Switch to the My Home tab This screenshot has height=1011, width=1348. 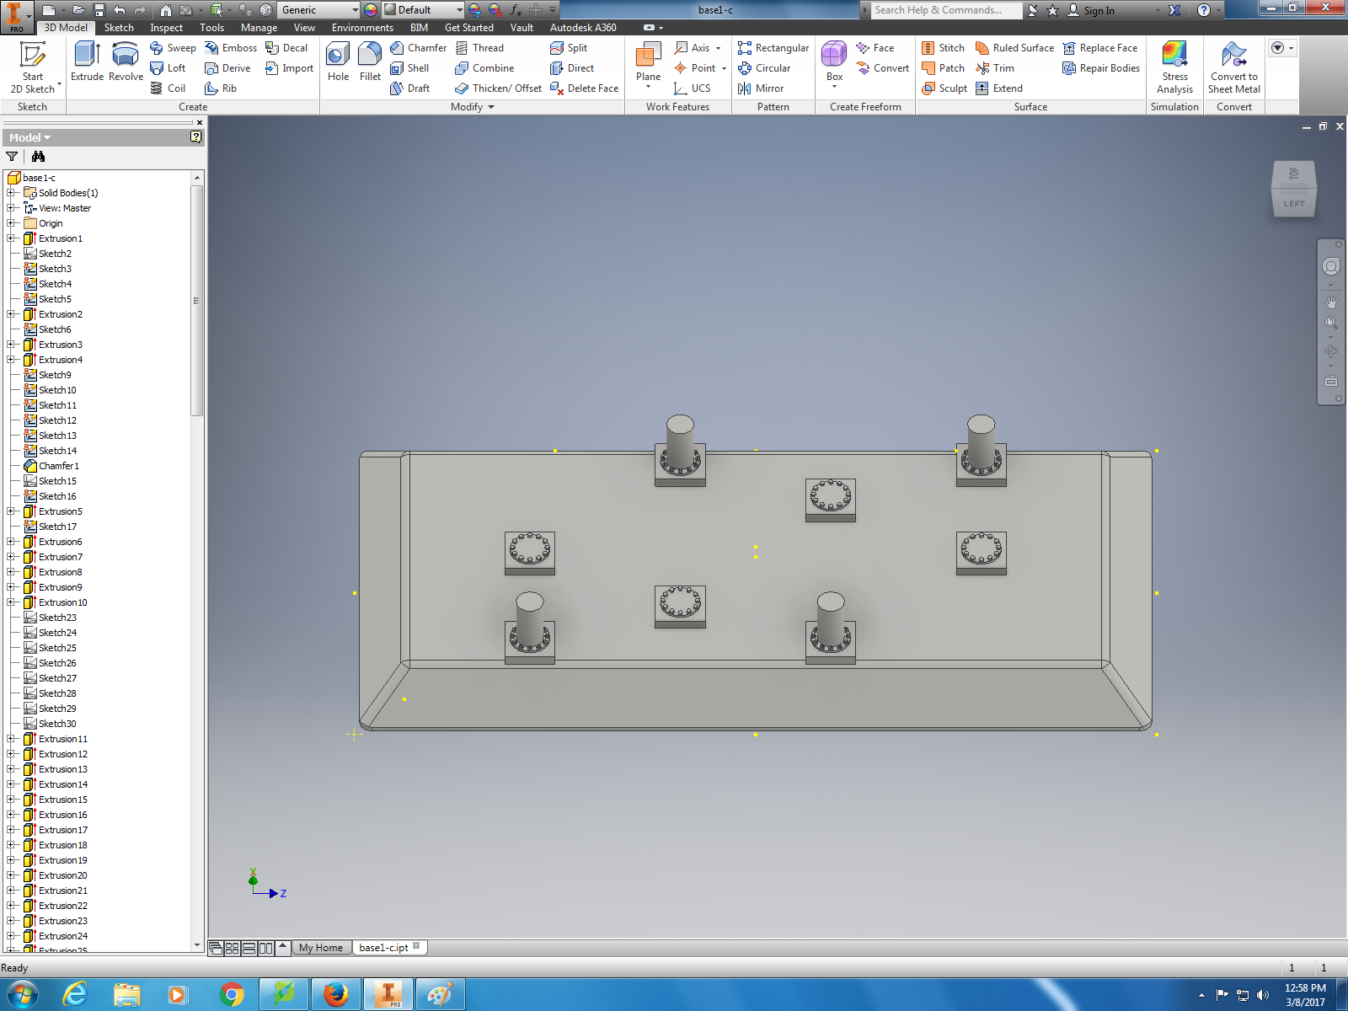click(320, 948)
